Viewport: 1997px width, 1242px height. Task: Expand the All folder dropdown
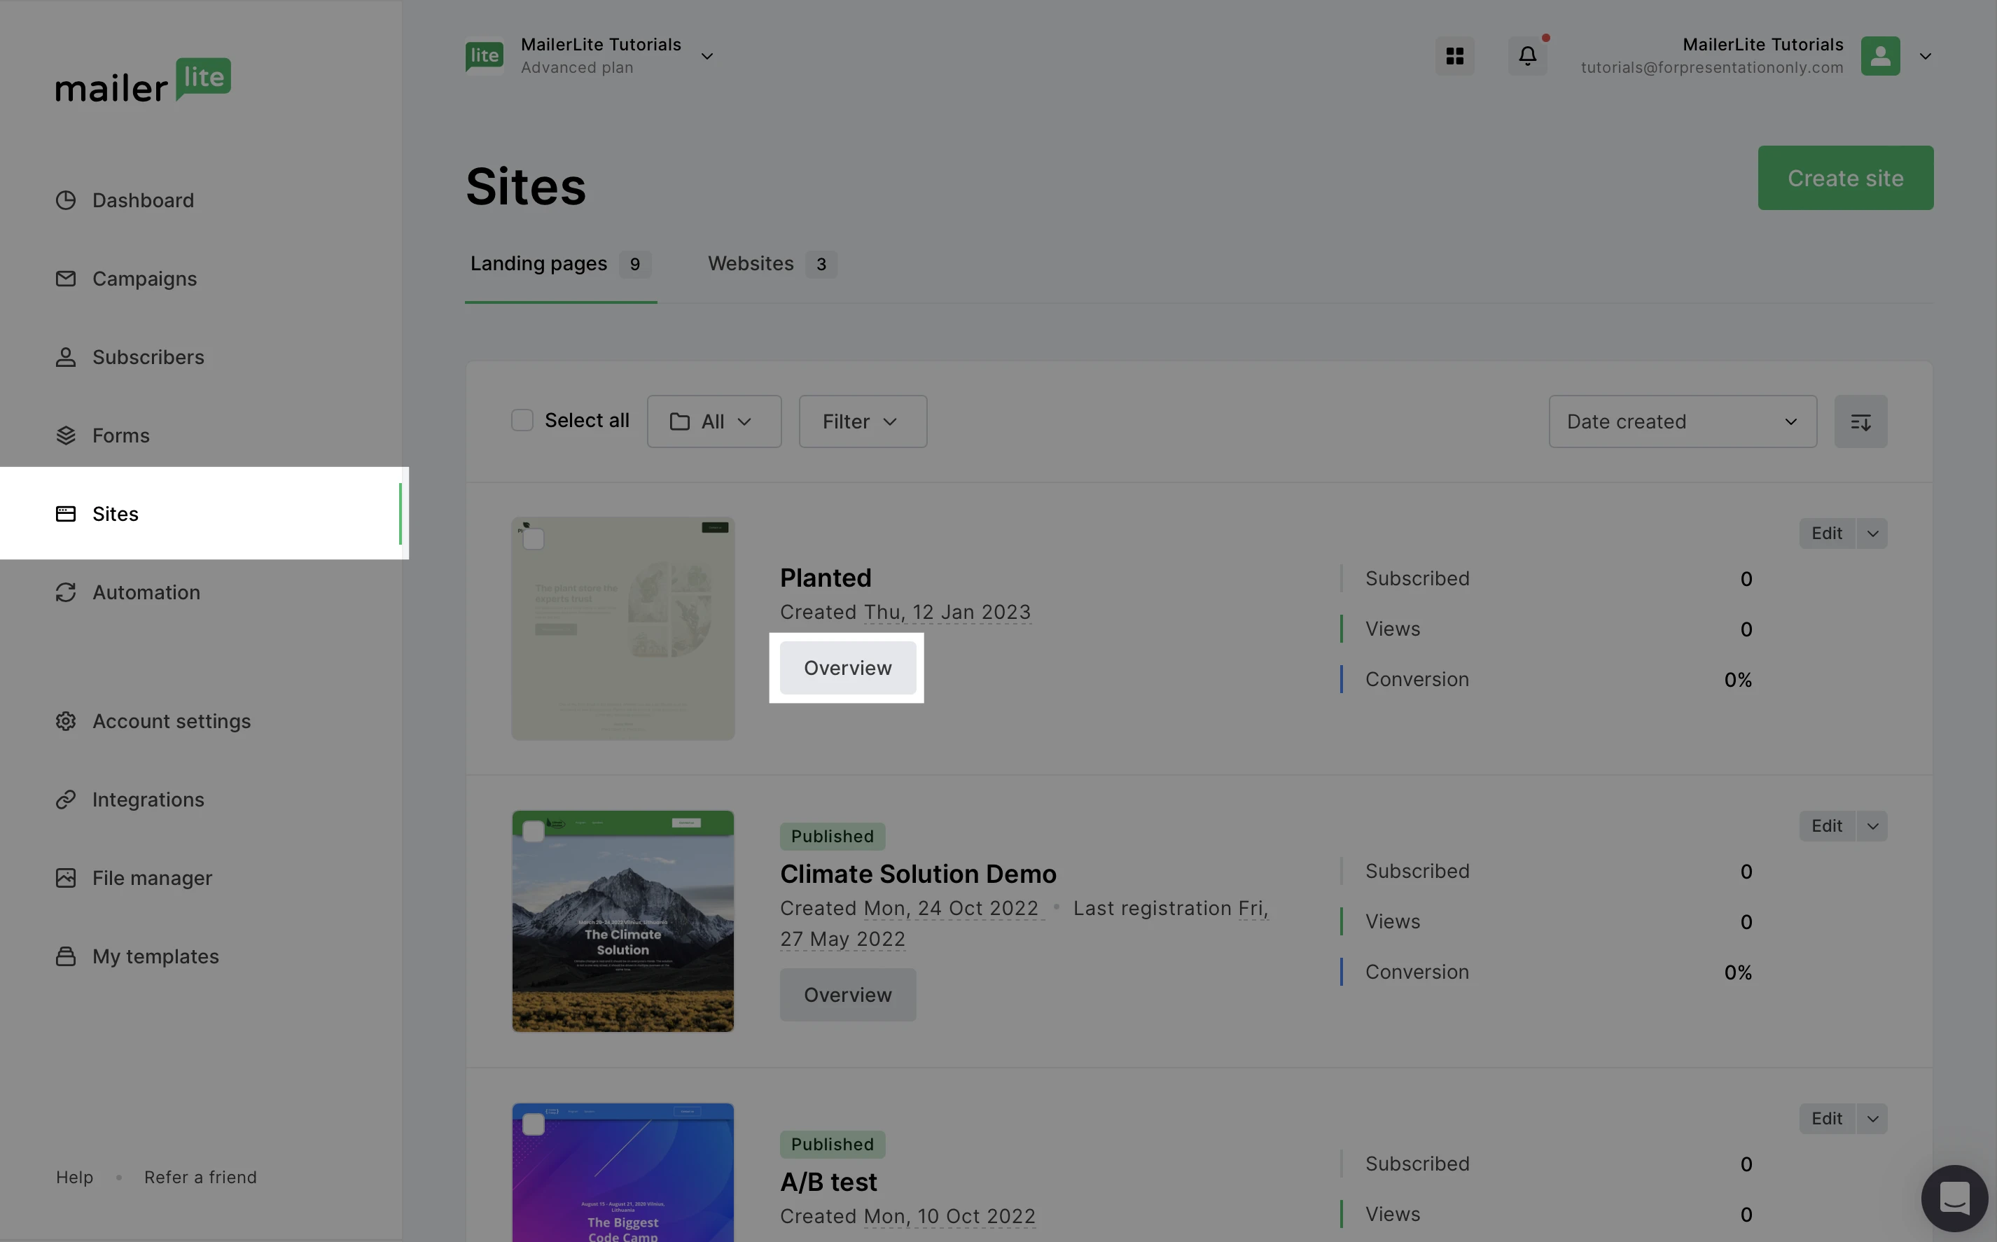(x=713, y=421)
